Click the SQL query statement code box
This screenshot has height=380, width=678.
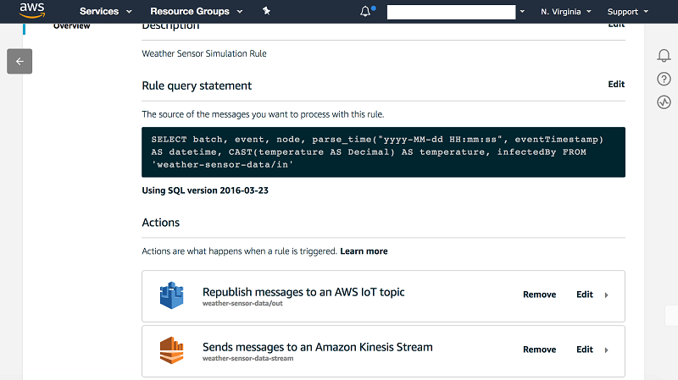[383, 152]
